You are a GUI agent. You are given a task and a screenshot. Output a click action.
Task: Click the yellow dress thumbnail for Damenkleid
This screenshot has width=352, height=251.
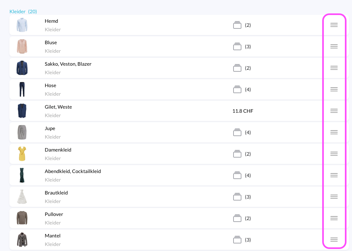(x=22, y=154)
